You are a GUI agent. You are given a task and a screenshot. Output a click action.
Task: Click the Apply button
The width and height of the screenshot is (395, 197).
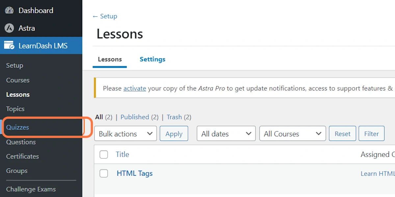point(174,134)
